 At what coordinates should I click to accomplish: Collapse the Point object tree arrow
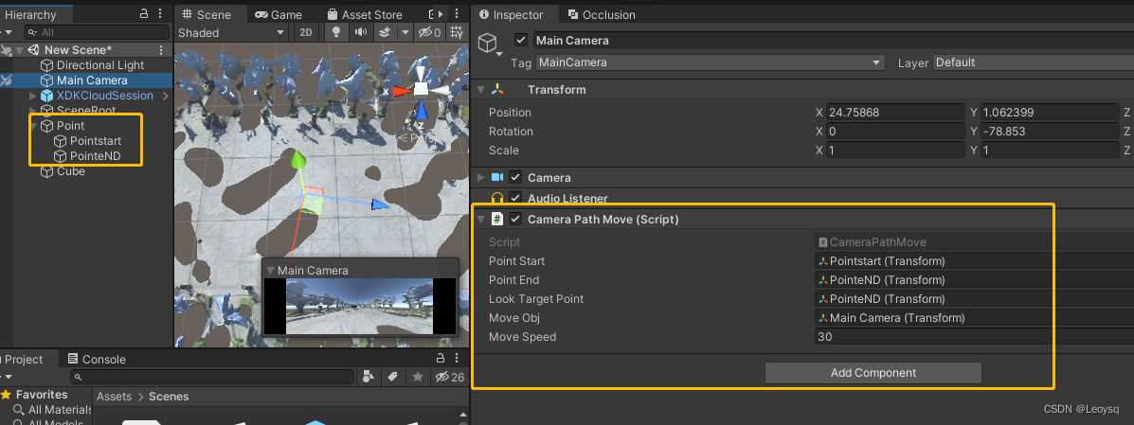tap(33, 126)
